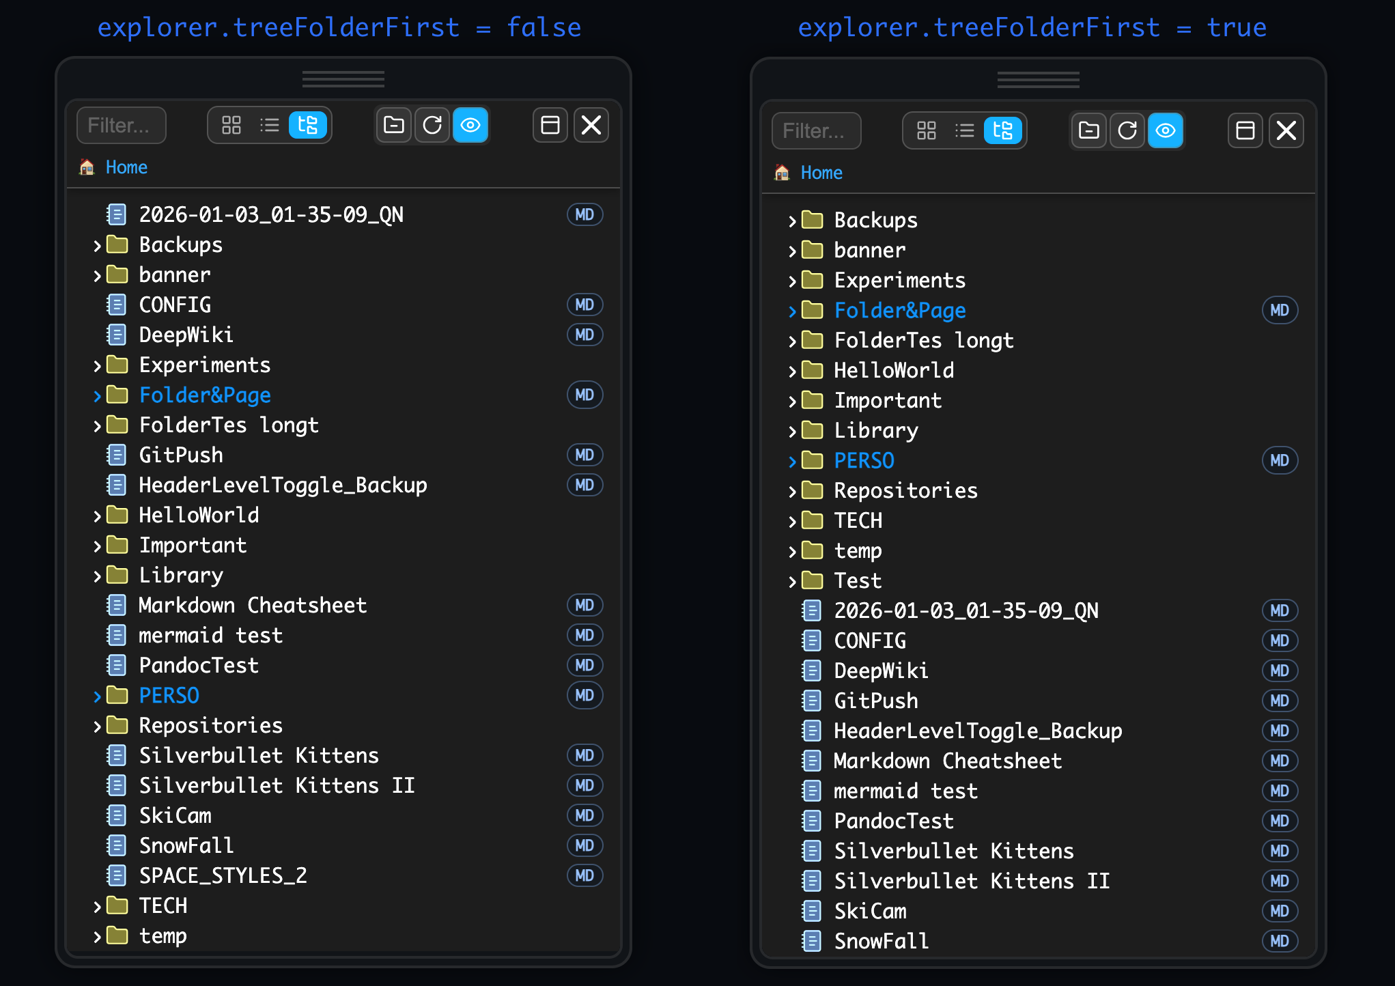
Task: Open SnowFall page in right panel
Action: [881, 941]
